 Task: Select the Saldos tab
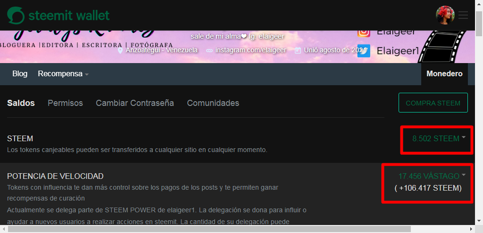point(21,103)
